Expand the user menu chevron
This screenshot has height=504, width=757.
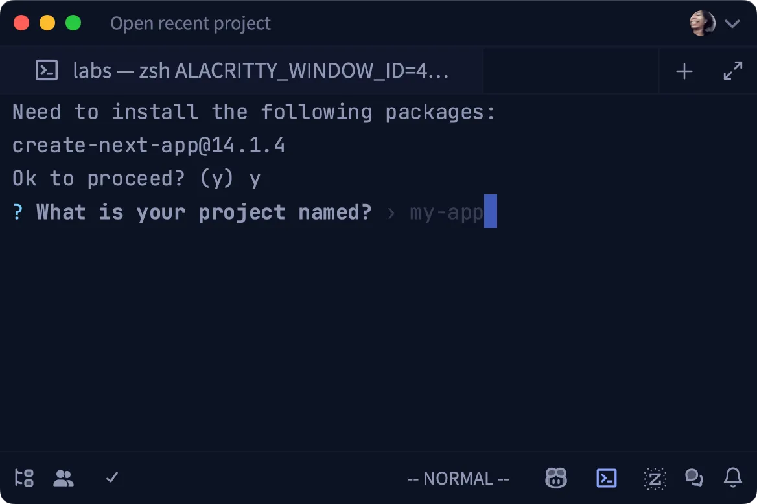(732, 24)
